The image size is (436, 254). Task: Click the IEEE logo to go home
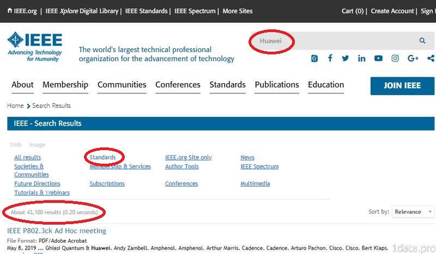(35, 46)
